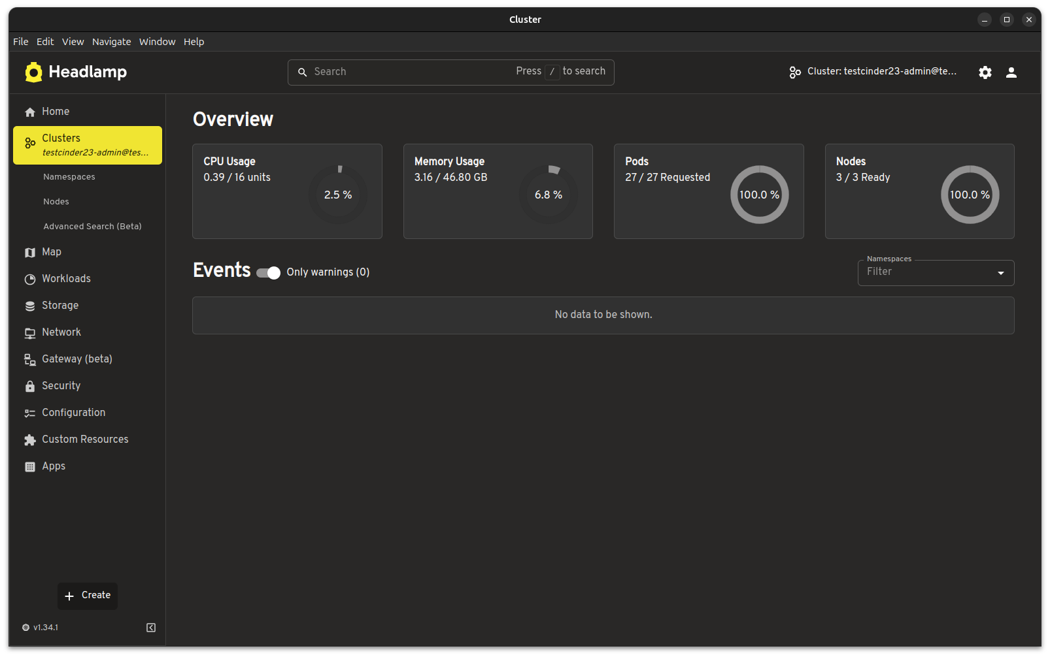Open the cluster chooser in header
The image size is (1050, 657).
[x=873, y=72]
